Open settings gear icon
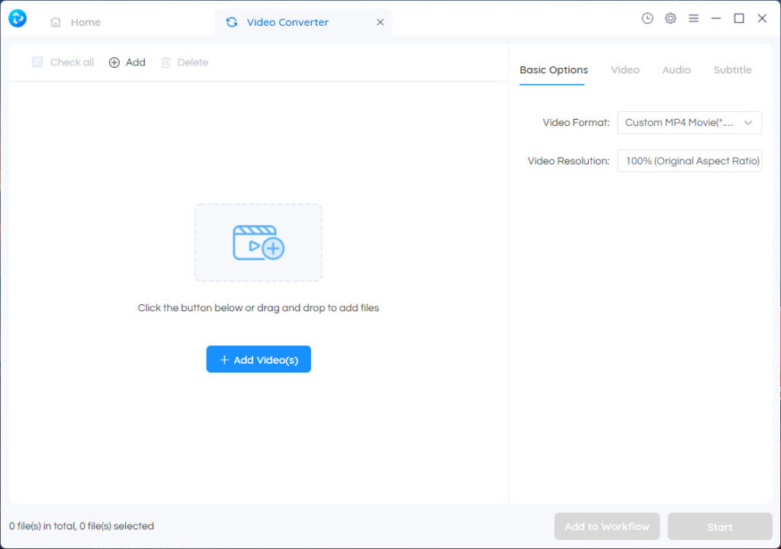This screenshot has height=549, width=781. pos(670,18)
